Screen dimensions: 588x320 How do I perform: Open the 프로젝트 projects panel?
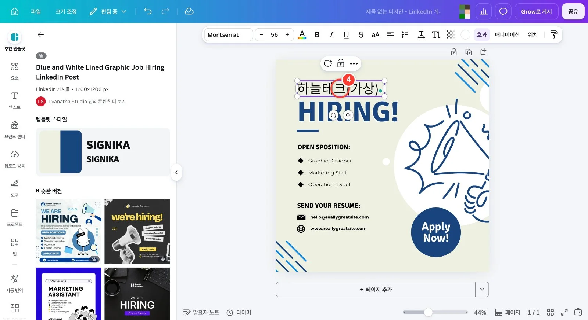15,217
